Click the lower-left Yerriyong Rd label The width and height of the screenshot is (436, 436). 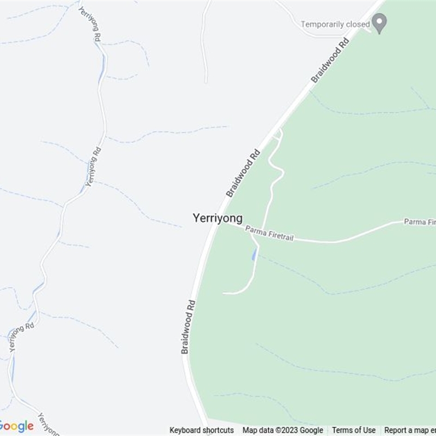(x=21, y=337)
